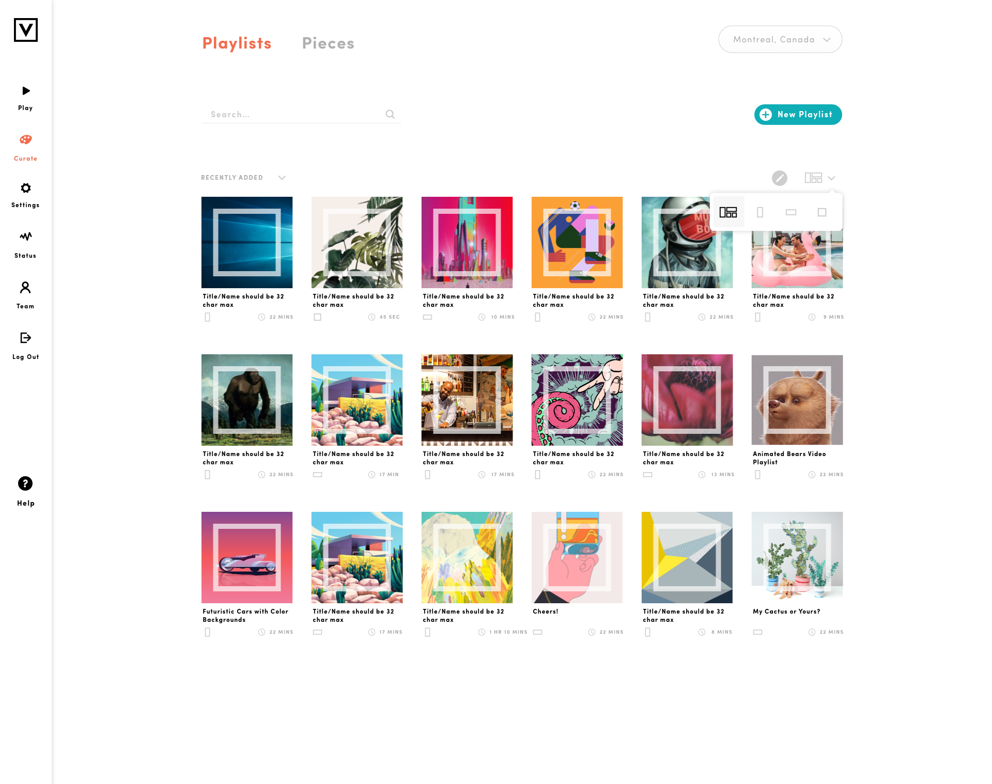Click the Curate palette icon

pos(25,139)
